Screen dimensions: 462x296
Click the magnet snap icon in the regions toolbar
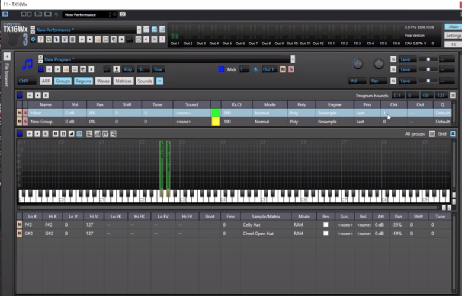click(x=56, y=133)
